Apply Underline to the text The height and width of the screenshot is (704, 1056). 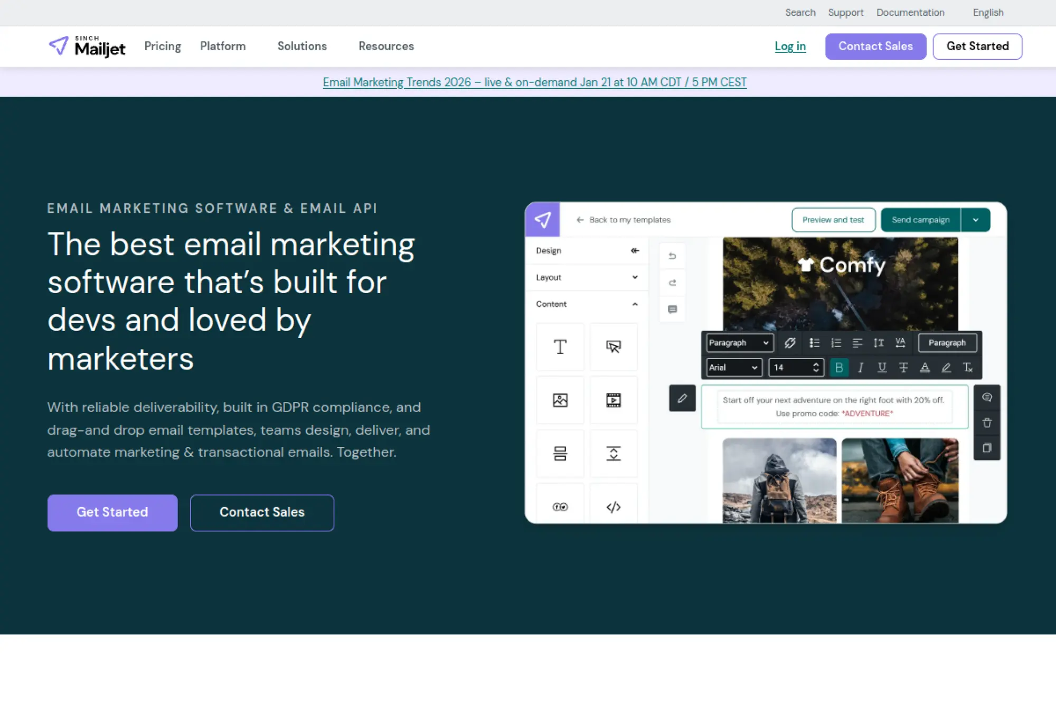click(x=882, y=367)
